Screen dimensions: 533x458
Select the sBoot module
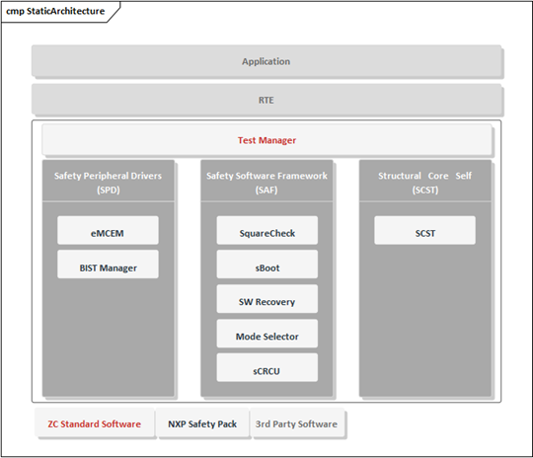(x=267, y=265)
